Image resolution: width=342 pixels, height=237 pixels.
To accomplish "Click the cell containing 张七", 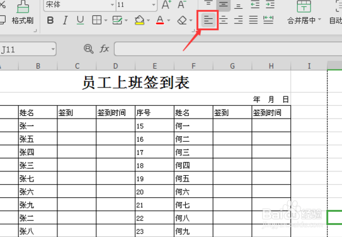I will [38, 178].
